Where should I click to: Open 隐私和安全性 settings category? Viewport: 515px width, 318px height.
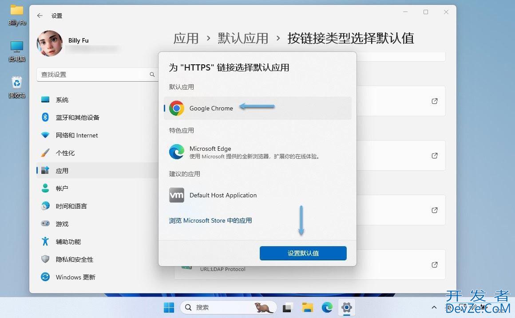(97, 259)
